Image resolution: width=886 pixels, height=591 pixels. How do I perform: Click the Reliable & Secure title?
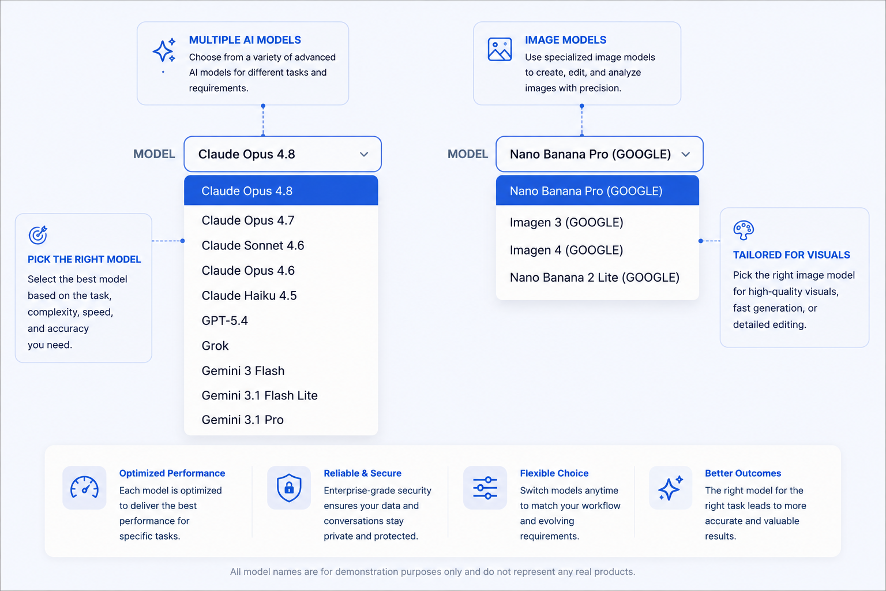tap(362, 473)
